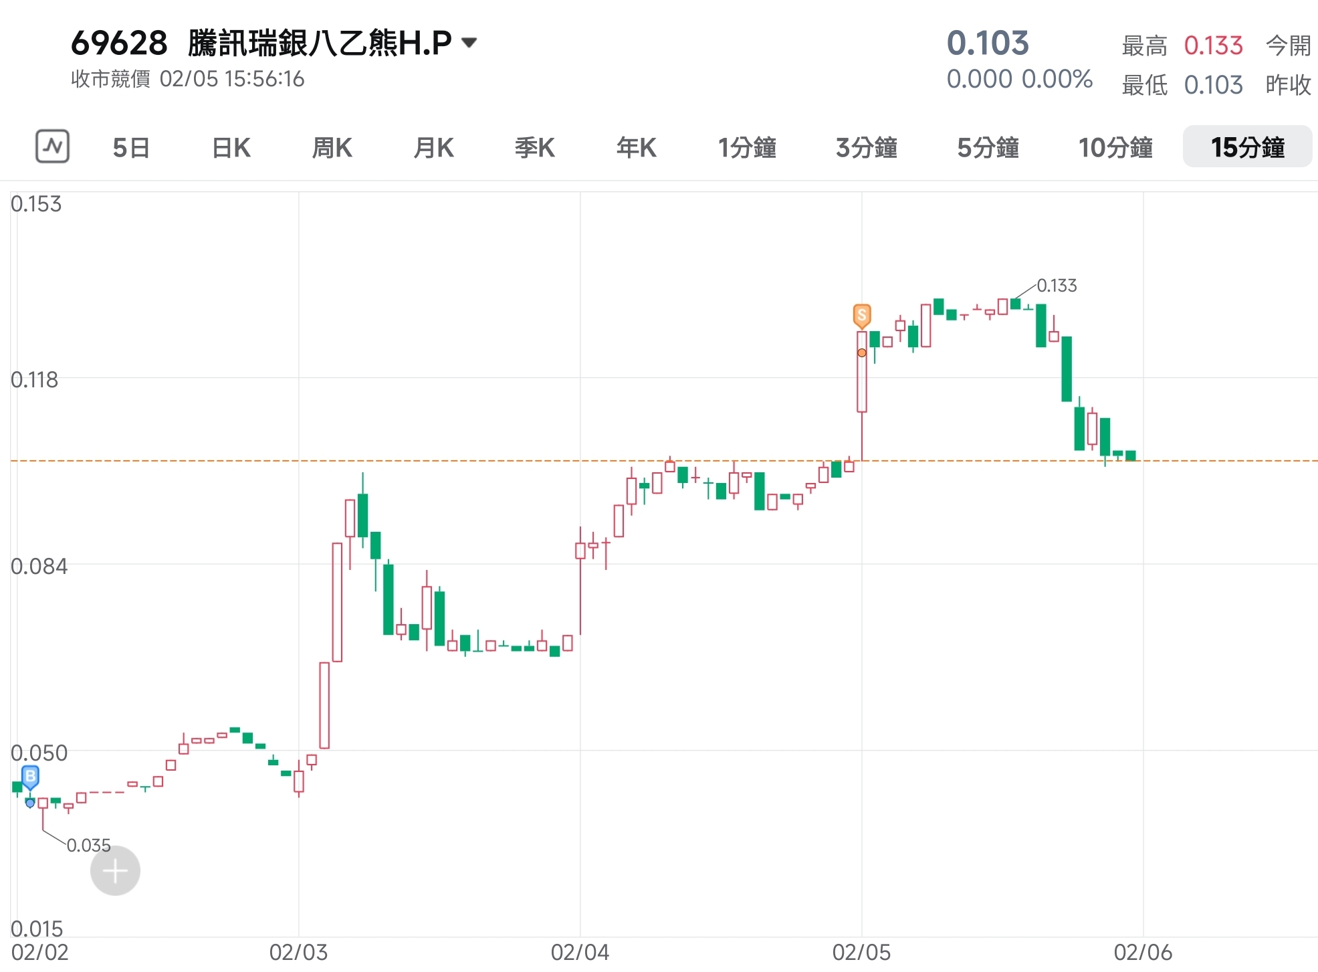Open the 月K monthly chart
Viewport: 1318px width, 972px height.
[x=433, y=148]
